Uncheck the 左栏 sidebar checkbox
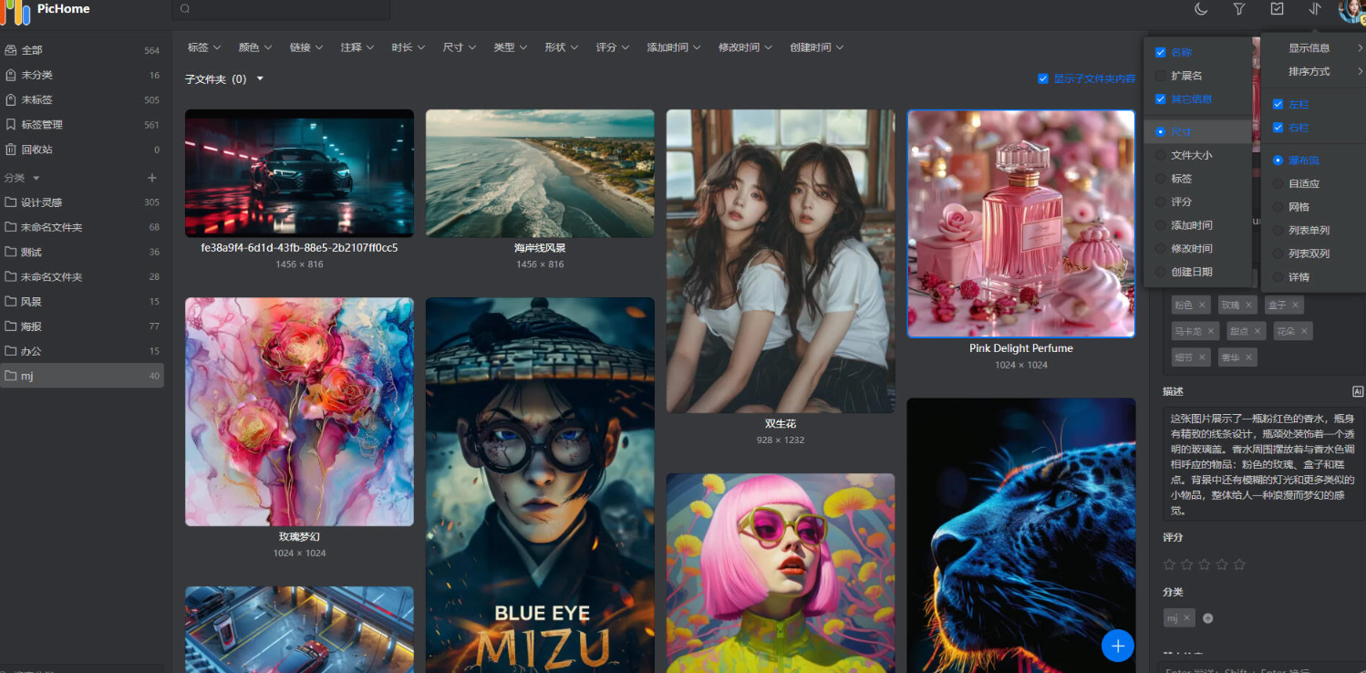The image size is (1366, 673). (x=1278, y=105)
